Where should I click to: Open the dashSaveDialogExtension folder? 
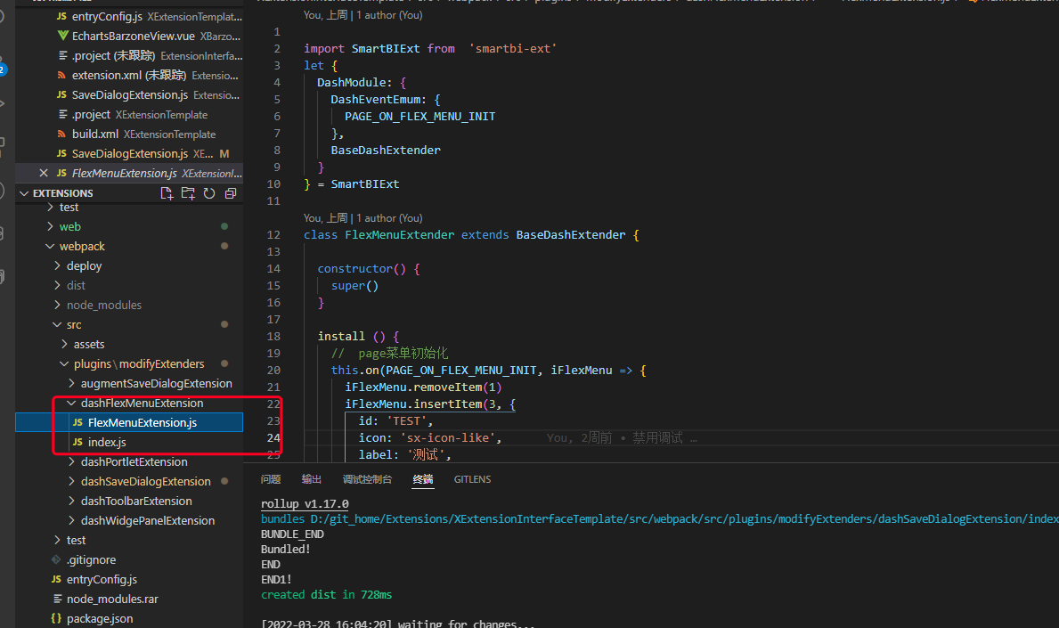146,481
